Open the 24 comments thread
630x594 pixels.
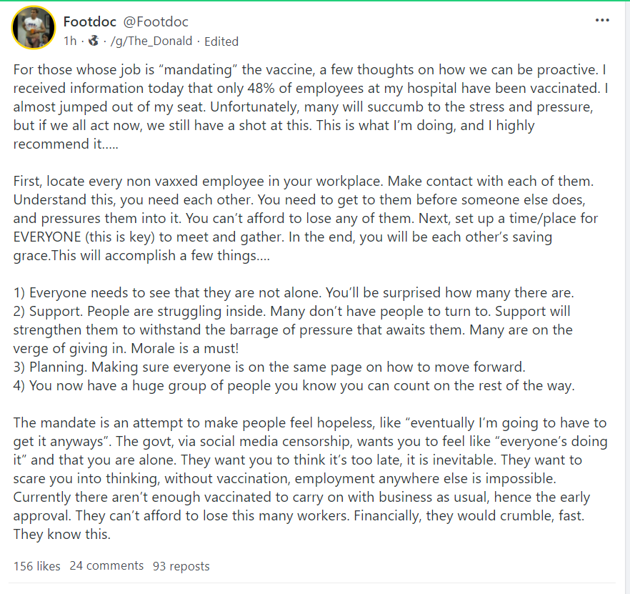(x=106, y=566)
